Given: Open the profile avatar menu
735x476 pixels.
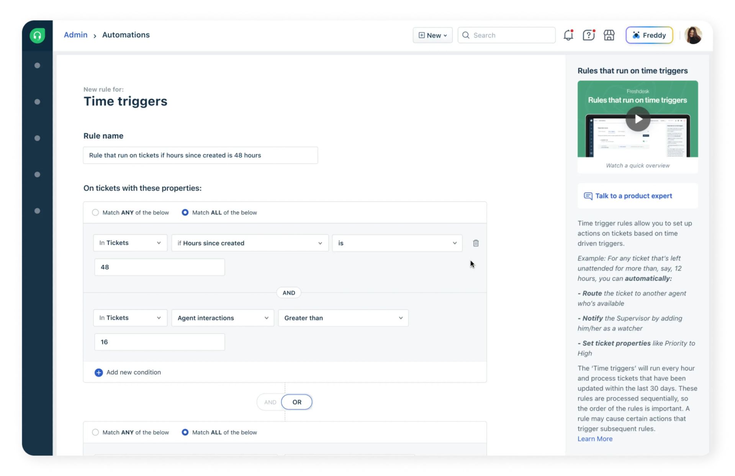Looking at the screenshot, I should tap(693, 35).
